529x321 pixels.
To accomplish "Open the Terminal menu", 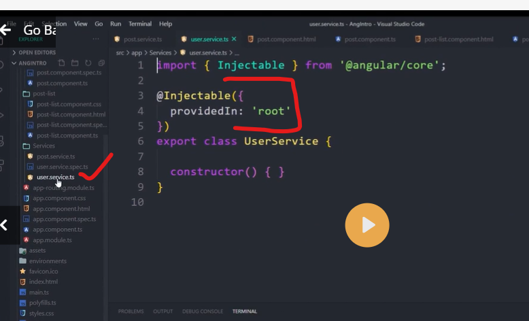I will pyautogui.click(x=140, y=24).
